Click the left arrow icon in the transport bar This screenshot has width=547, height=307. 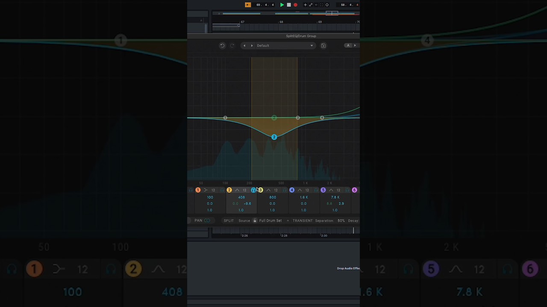(316, 5)
